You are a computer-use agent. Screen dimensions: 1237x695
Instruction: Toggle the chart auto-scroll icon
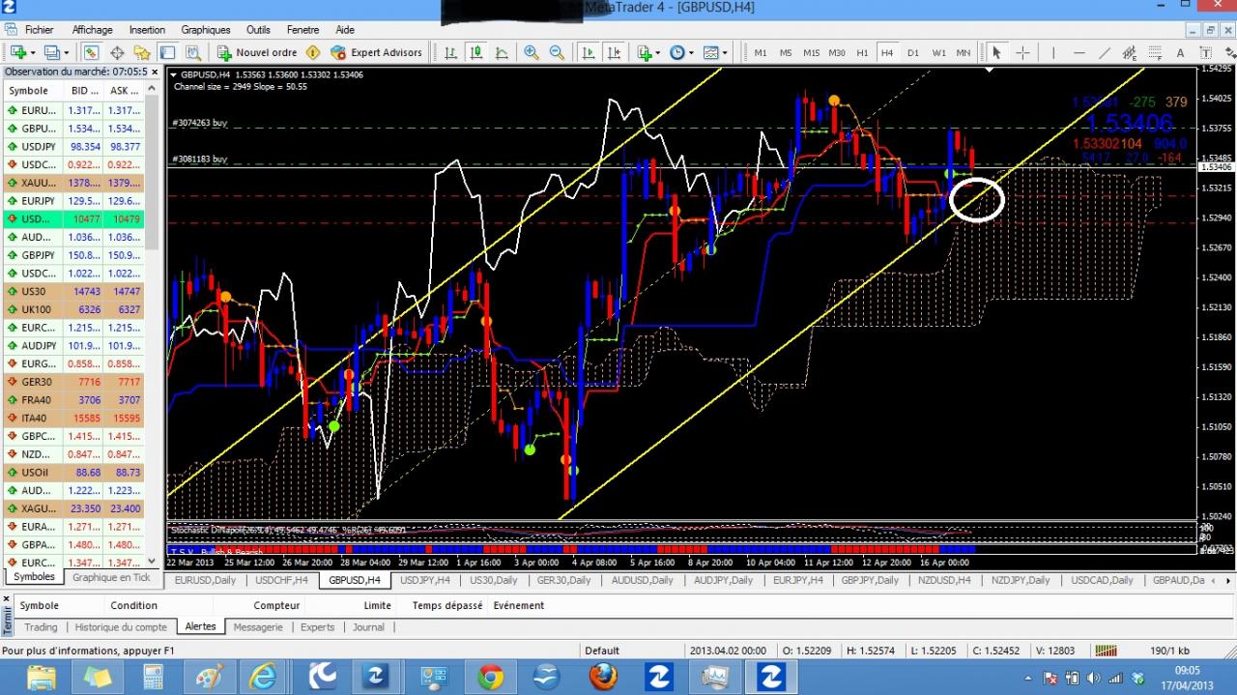(588, 52)
